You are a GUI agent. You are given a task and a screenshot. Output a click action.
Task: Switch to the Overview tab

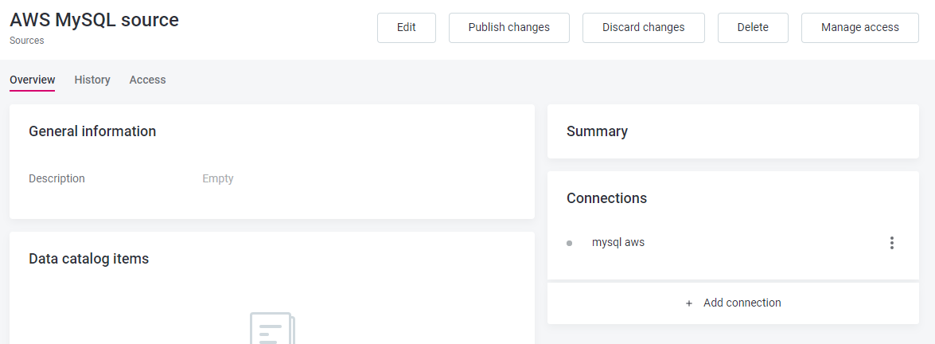(x=32, y=80)
